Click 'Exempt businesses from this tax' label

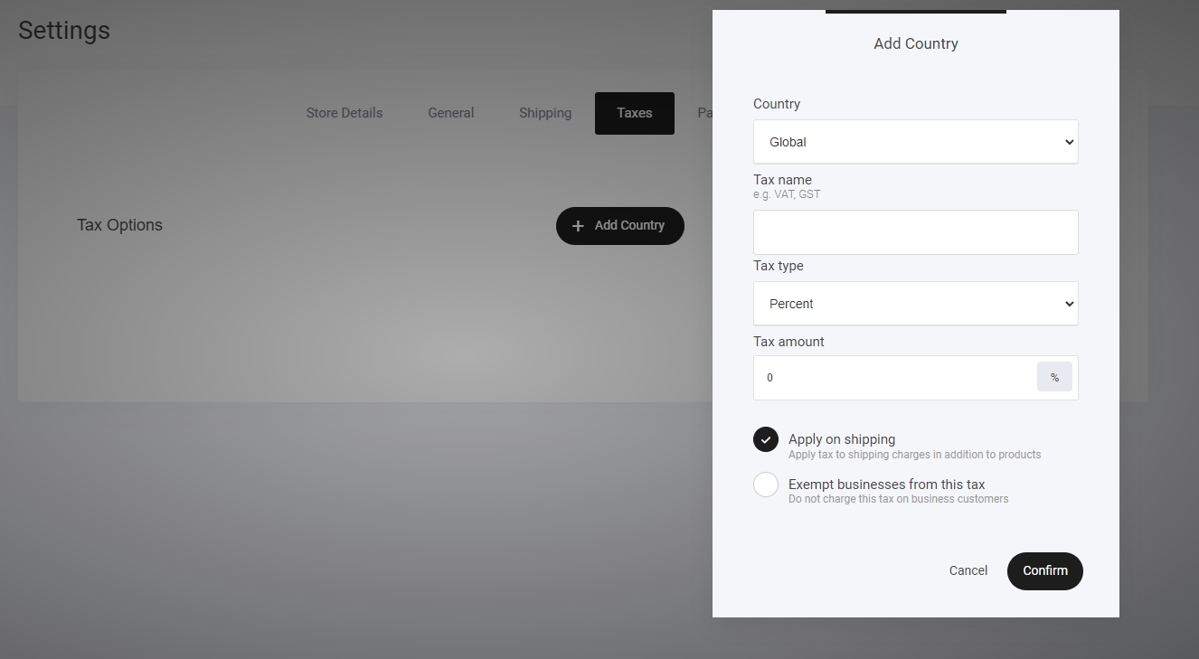[886, 485]
